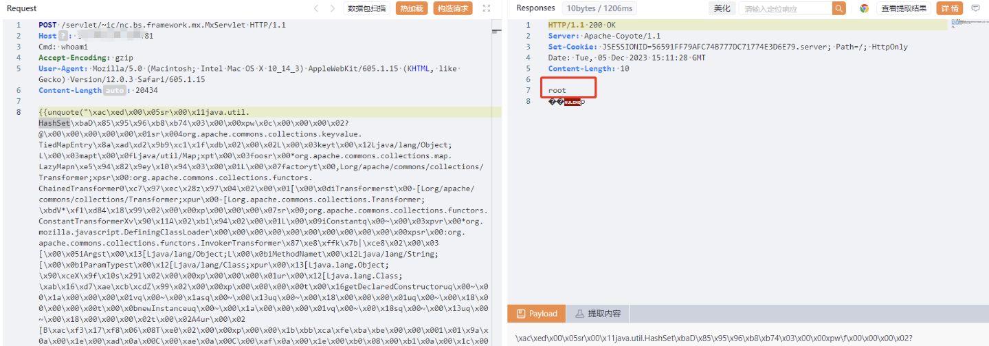This screenshot has height=346, width=989.
Task: Switch to the Payload tab
Action: pos(536,313)
